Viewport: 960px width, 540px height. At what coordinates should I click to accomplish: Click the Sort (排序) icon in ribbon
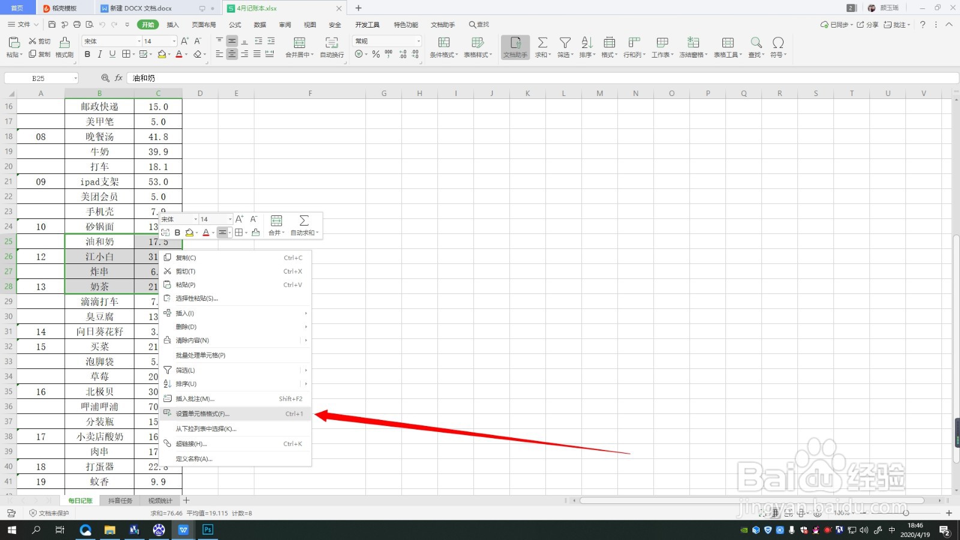(x=587, y=43)
